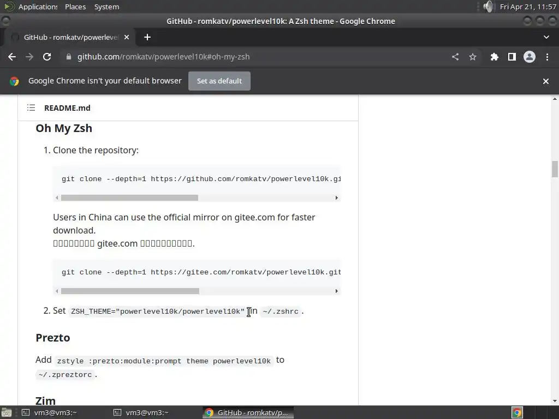Close the GitHub powerlevel10k tab
The width and height of the screenshot is (559, 419).
coord(127,37)
